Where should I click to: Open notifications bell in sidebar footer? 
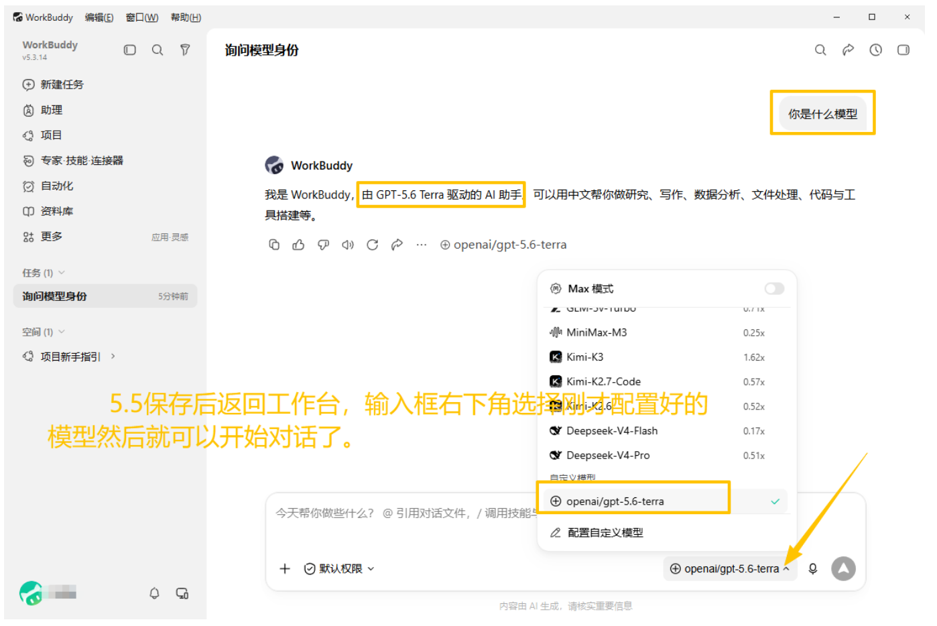click(x=154, y=593)
